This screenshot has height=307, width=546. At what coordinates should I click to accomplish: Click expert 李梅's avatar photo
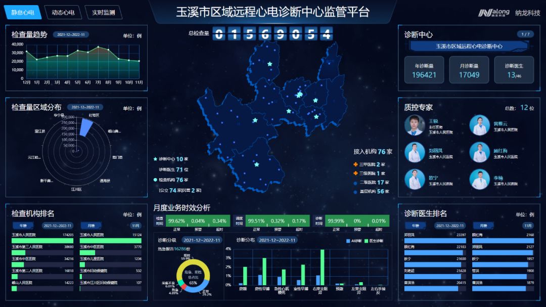coord(479,180)
